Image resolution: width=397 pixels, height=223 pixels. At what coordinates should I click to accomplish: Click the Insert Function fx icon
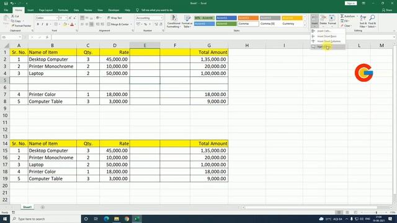point(47,37)
